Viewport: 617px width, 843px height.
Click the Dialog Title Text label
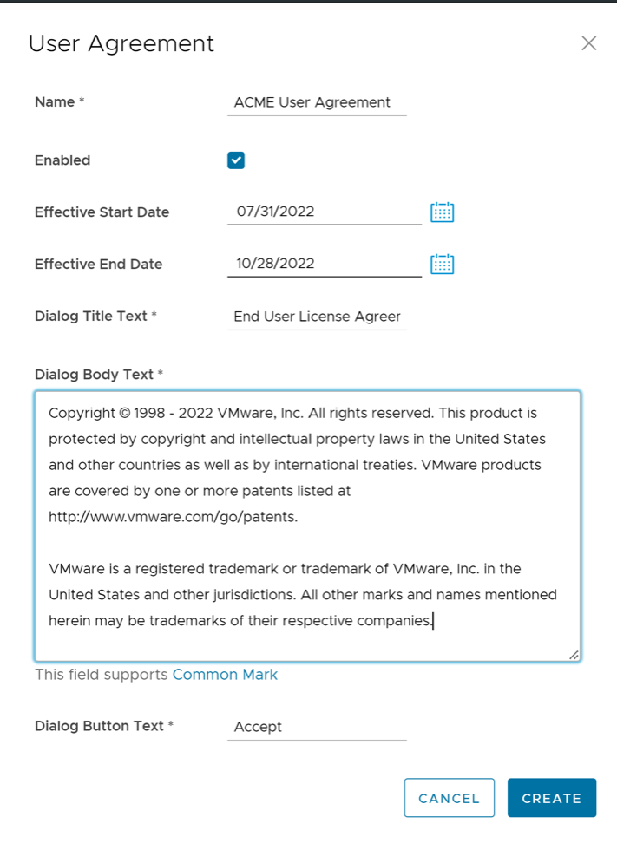[x=91, y=317]
